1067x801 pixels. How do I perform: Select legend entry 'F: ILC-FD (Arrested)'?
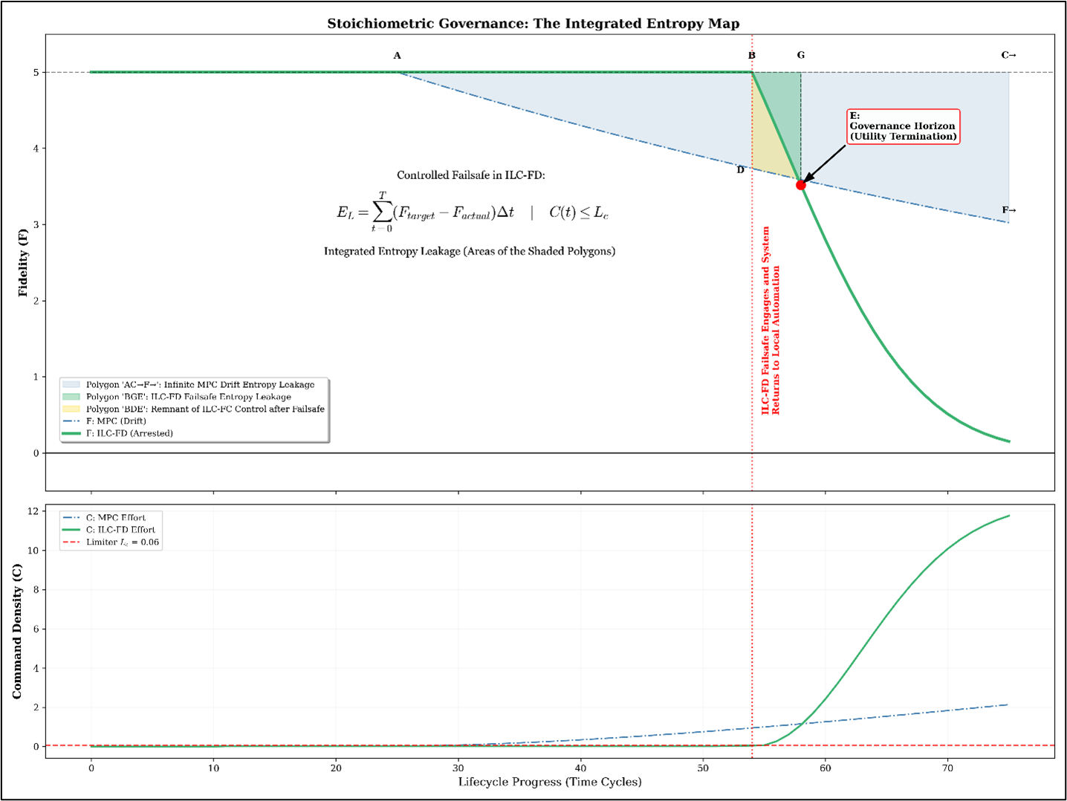[x=129, y=433]
